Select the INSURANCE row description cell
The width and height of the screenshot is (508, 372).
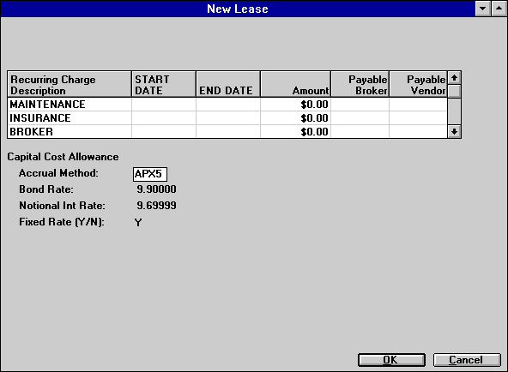click(70, 118)
